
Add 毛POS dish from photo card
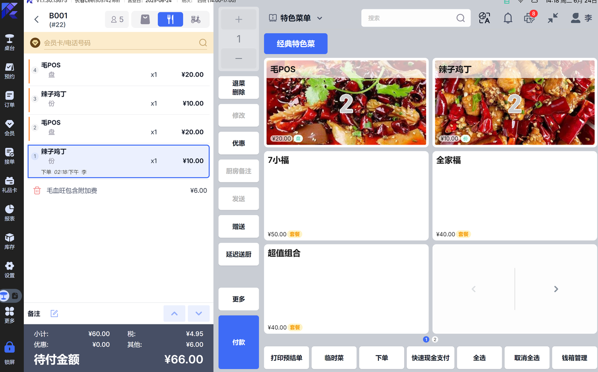click(x=346, y=102)
